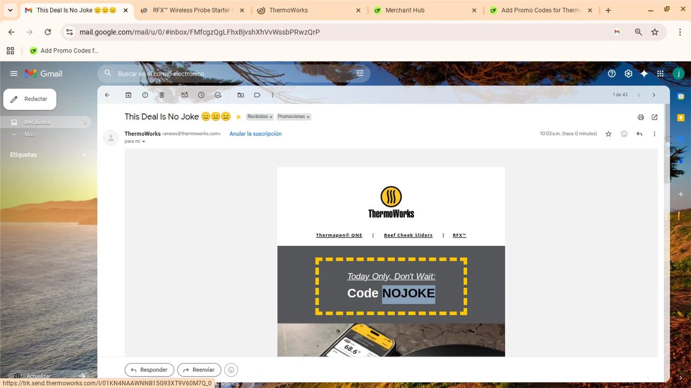
Task: Switch to the ThermoWorks browser tab
Action: pos(309,10)
